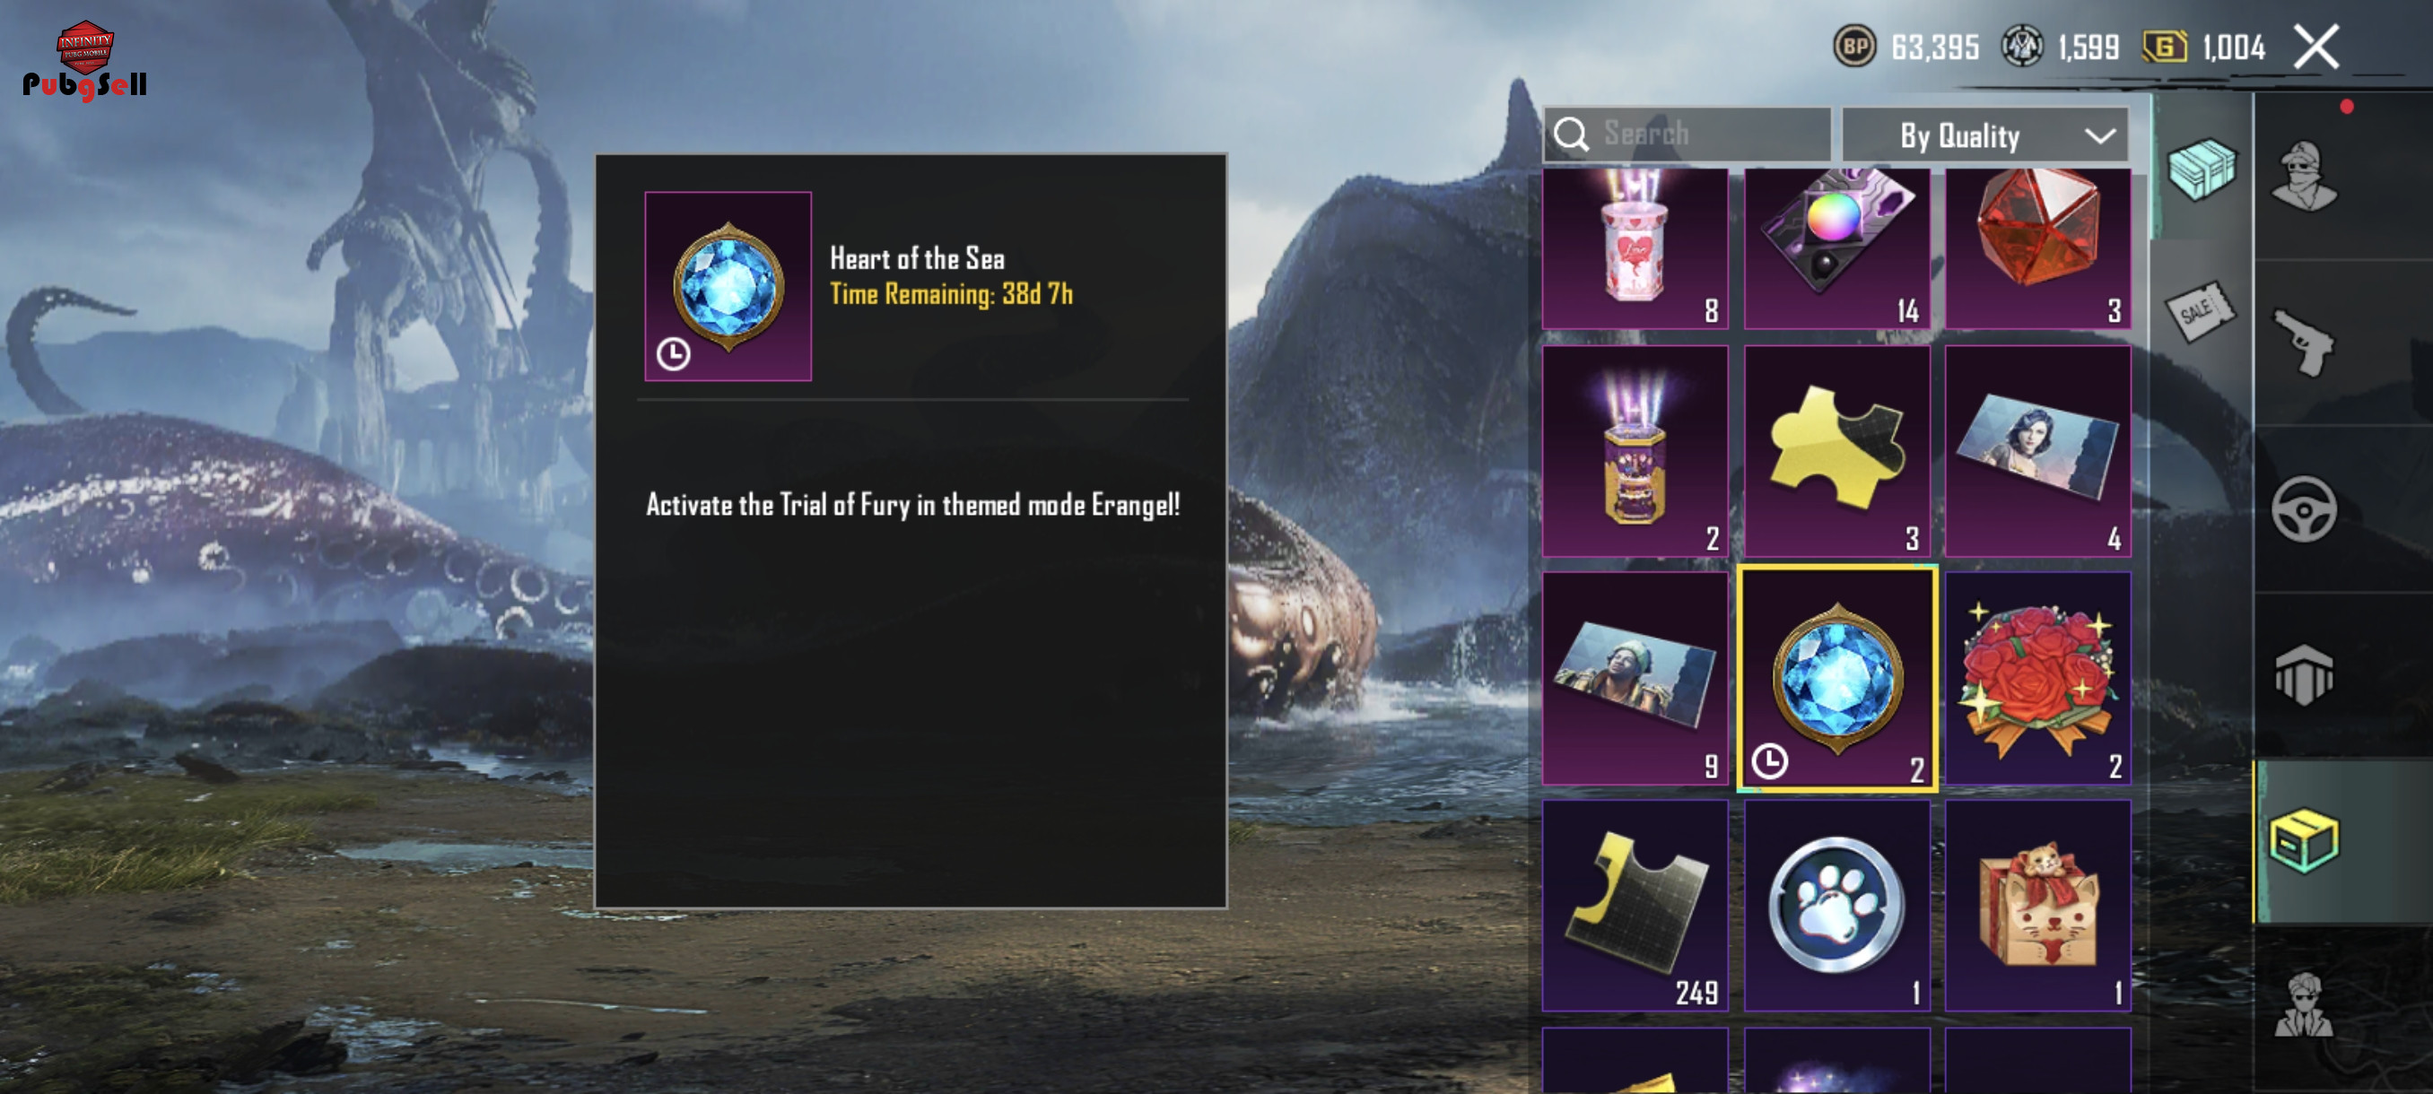Select the Heart of the Sea item
The image size is (2433, 1094).
pyautogui.click(x=1838, y=679)
